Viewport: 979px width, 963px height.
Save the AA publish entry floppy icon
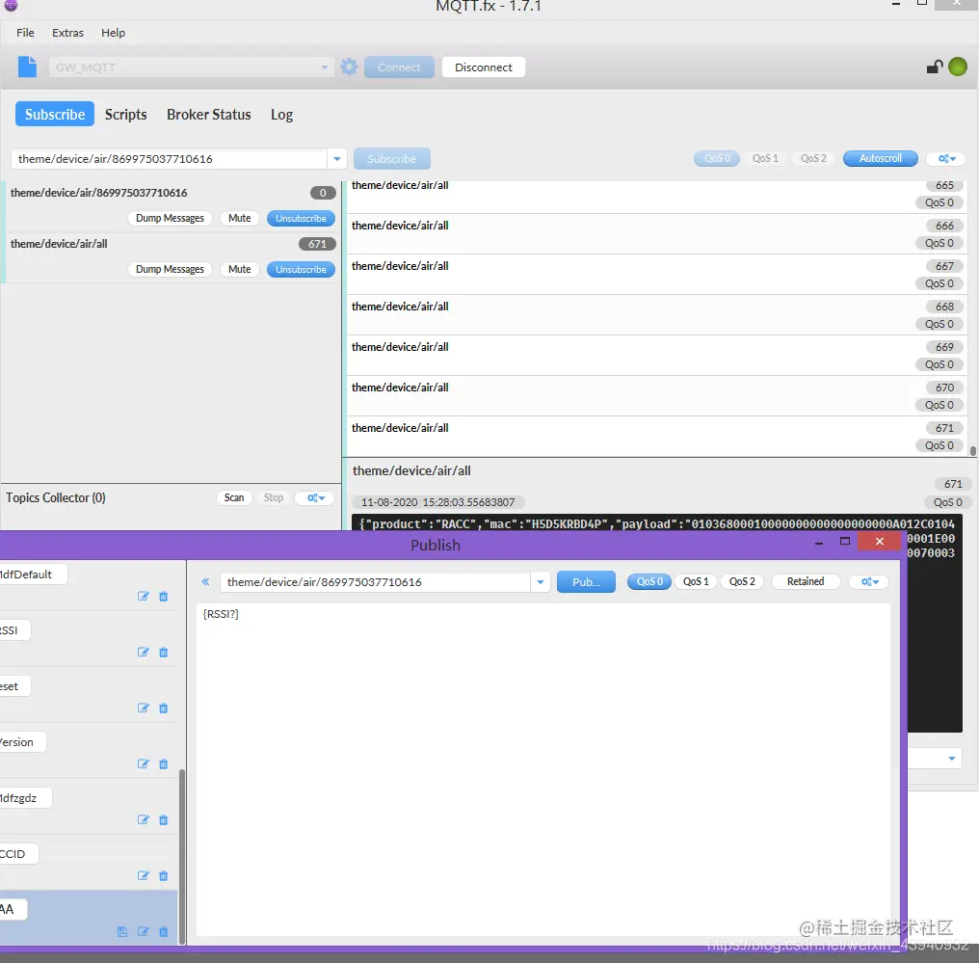point(122,931)
